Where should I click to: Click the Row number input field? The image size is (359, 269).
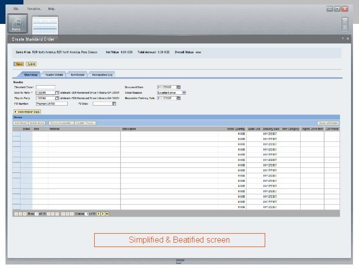point(36,214)
